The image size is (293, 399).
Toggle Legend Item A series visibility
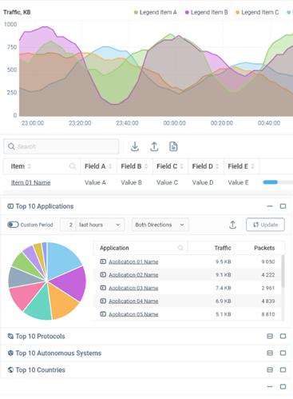tap(155, 12)
